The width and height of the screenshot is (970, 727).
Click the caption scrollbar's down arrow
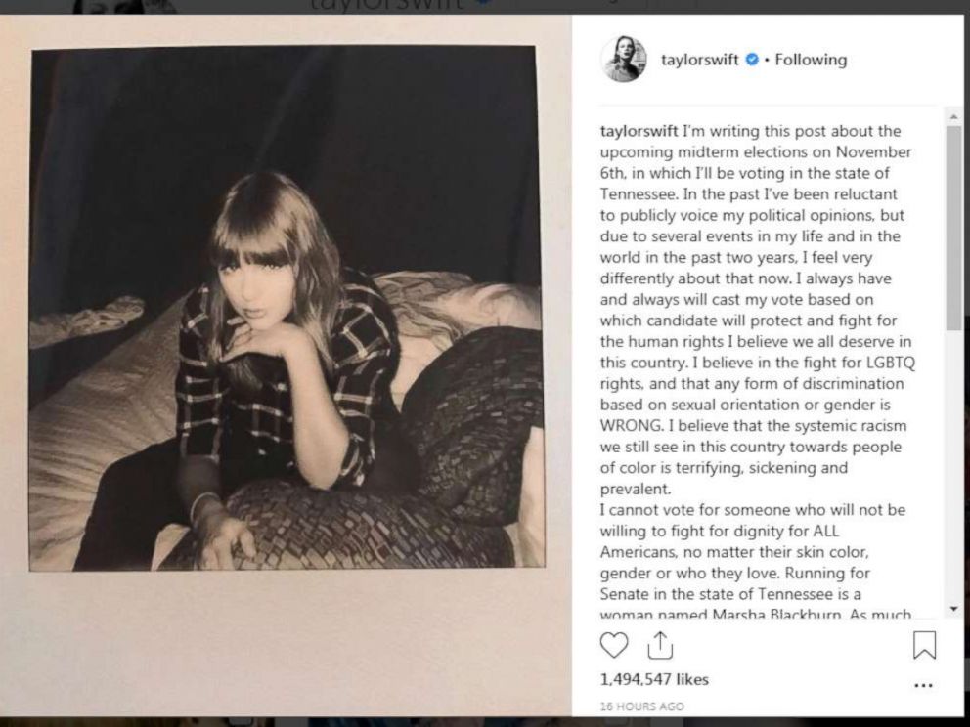pos(953,609)
